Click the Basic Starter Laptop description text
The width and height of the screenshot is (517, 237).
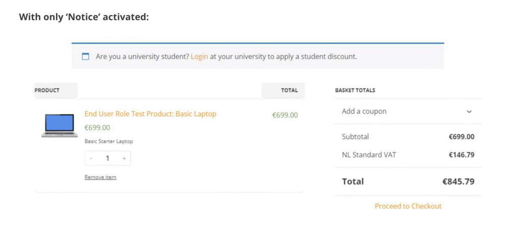(x=109, y=141)
